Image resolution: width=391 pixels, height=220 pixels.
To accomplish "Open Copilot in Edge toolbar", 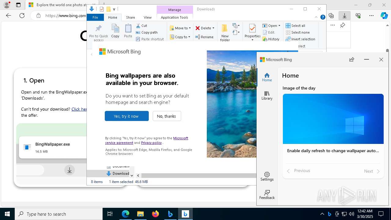I will (384, 16).
